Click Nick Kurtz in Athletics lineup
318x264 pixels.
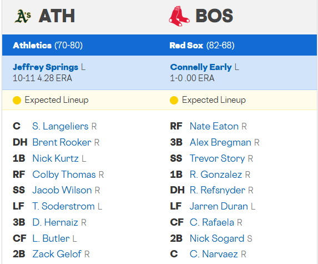55,158
